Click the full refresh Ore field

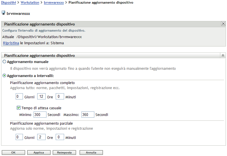41,97
